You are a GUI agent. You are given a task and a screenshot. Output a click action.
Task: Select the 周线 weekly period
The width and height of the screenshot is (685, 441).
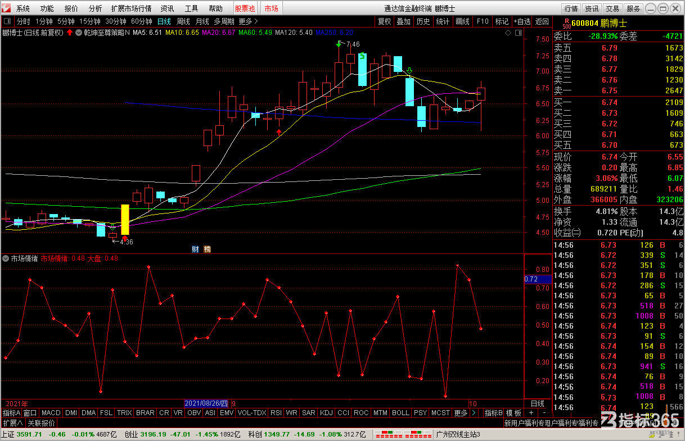183,21
